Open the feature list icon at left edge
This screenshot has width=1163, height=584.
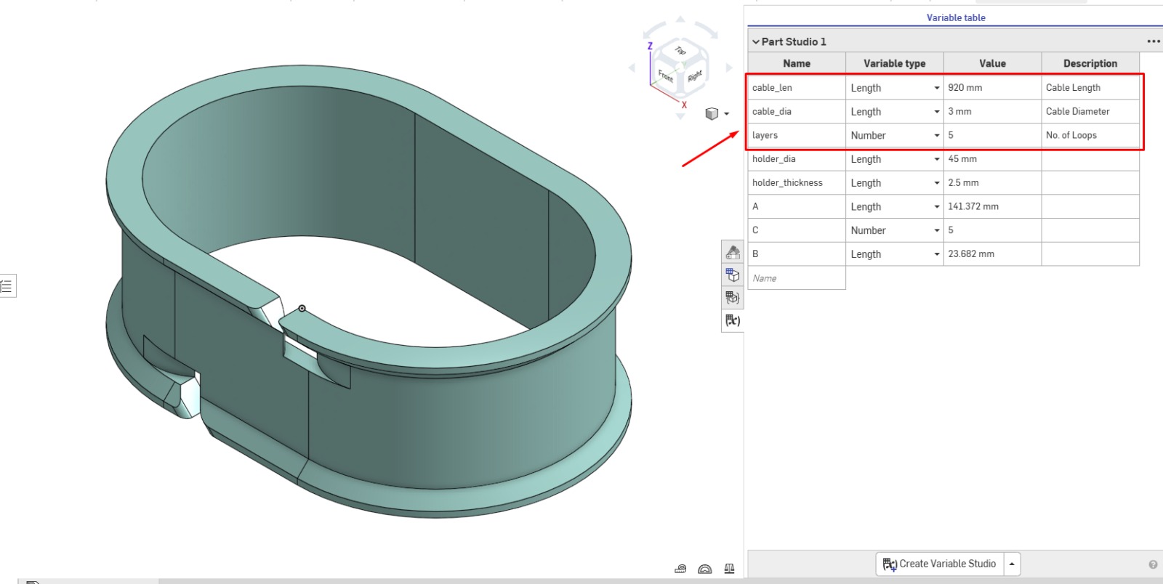pyautogui.click(x=7, y=286)
